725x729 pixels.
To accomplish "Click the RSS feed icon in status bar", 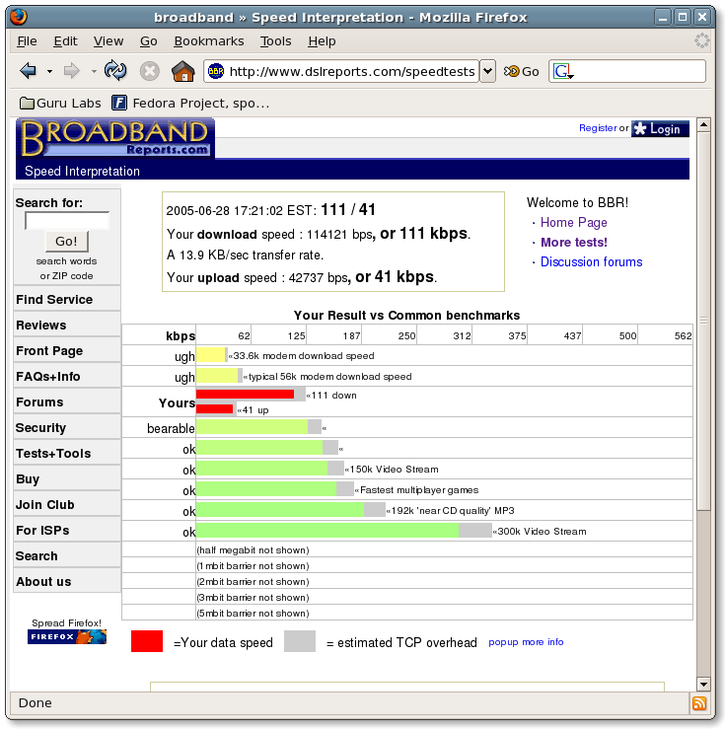I will pyautogui.click(x=699, y=703).
